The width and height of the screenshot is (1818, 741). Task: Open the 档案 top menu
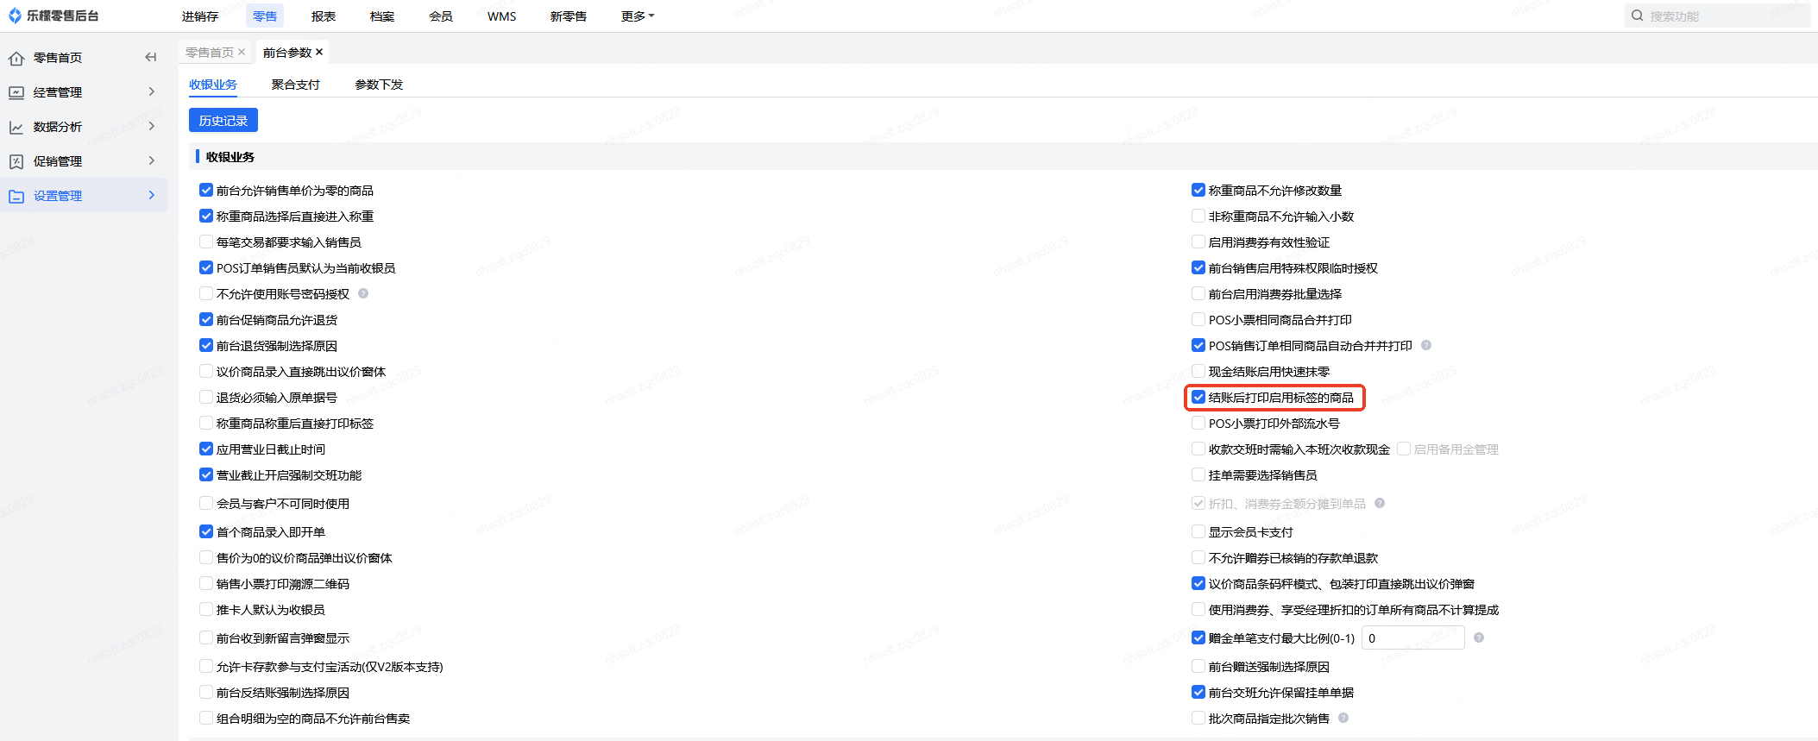pyautogui.click(x=382, y=16)
